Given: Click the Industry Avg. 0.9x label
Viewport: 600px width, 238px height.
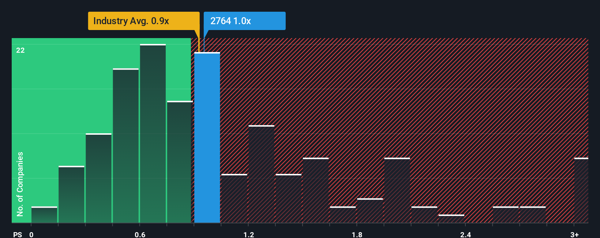Looking at the screenshot, I should (x=144, y=21).
